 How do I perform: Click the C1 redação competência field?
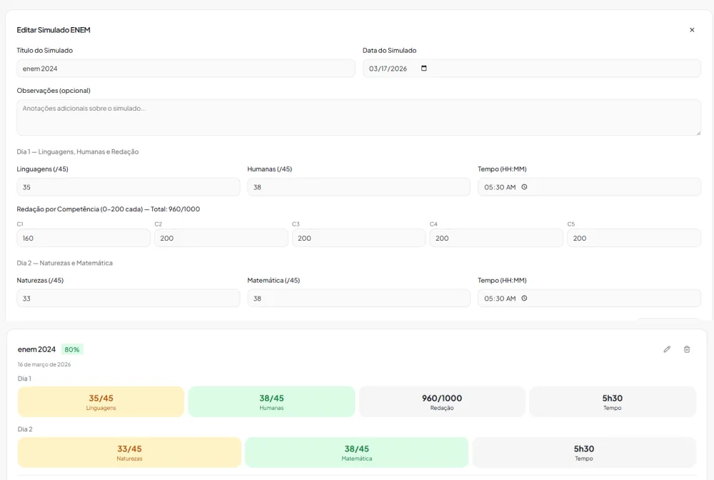[x=84, y=238]
